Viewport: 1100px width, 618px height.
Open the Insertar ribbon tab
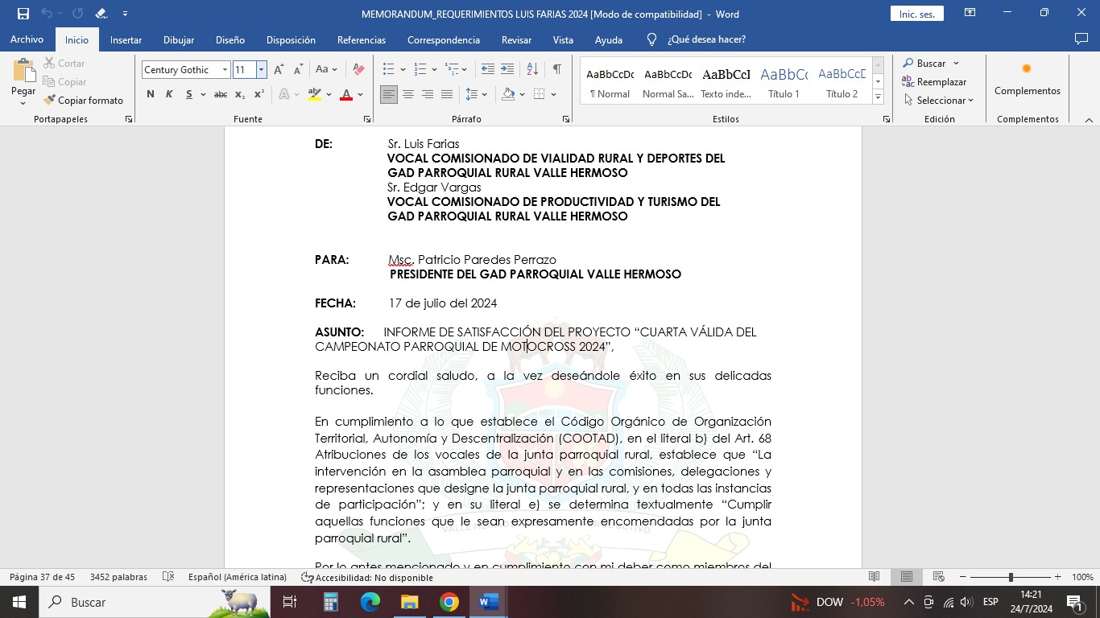[126, 40]
